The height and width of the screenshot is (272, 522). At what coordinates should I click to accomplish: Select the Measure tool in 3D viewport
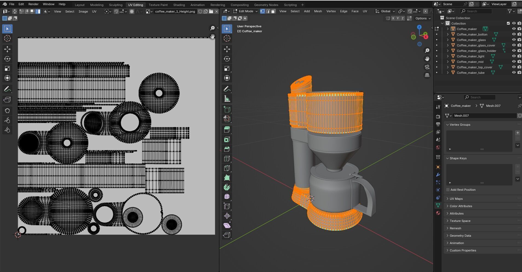point(227,99)
